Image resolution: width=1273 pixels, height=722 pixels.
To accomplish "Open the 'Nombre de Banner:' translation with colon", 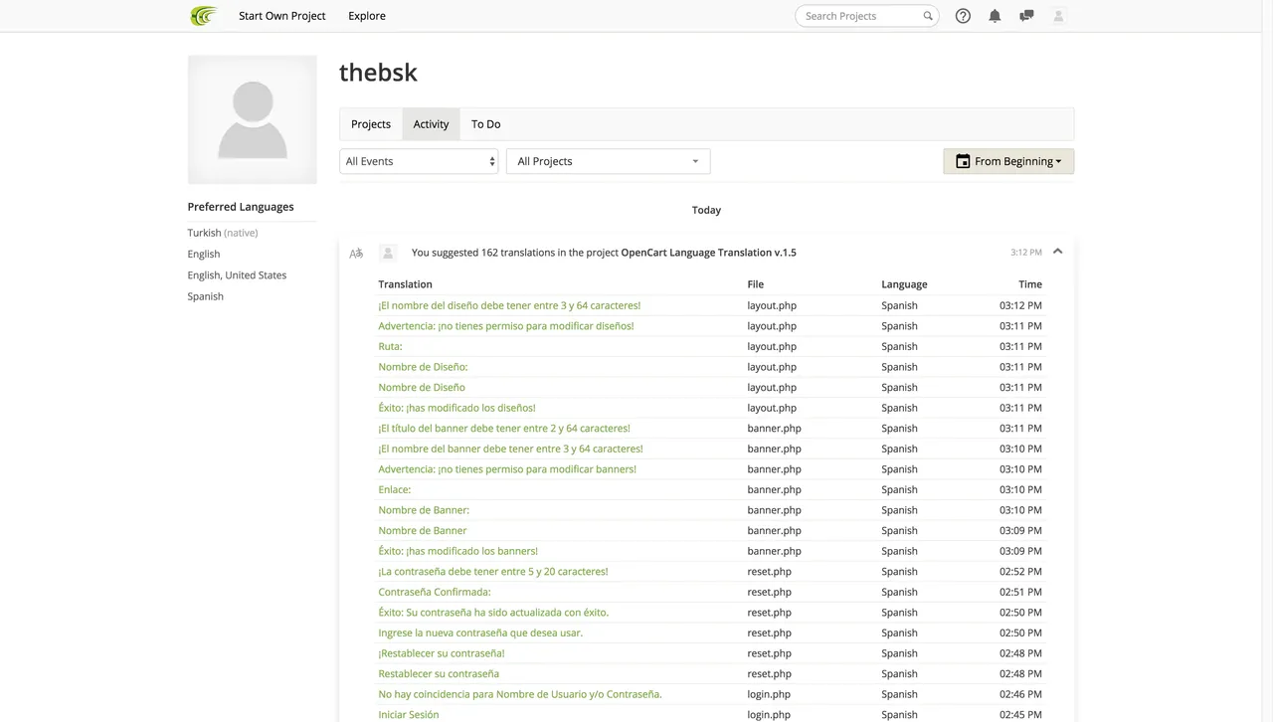I will [x=424, y=510].
